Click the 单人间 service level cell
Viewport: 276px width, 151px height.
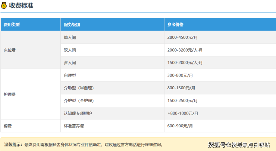pyautogui.click(x=70, y=37)
